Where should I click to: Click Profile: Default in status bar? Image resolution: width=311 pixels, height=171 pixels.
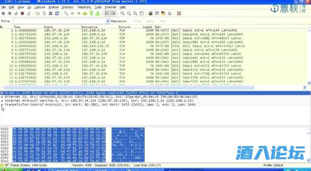(x=273, y=165)
